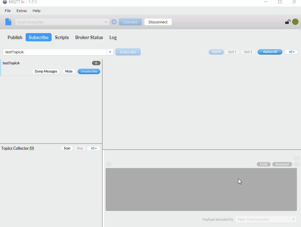This screenshot has height=227, width=301.
Task: Open the Broker Status tab
Action: click(x=89, y=37)
